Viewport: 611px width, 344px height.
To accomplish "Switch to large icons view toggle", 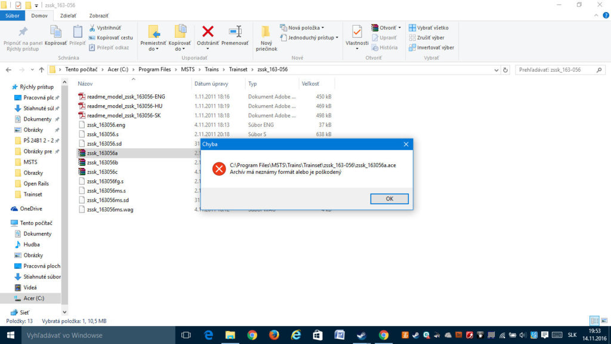I will (603, 321).
